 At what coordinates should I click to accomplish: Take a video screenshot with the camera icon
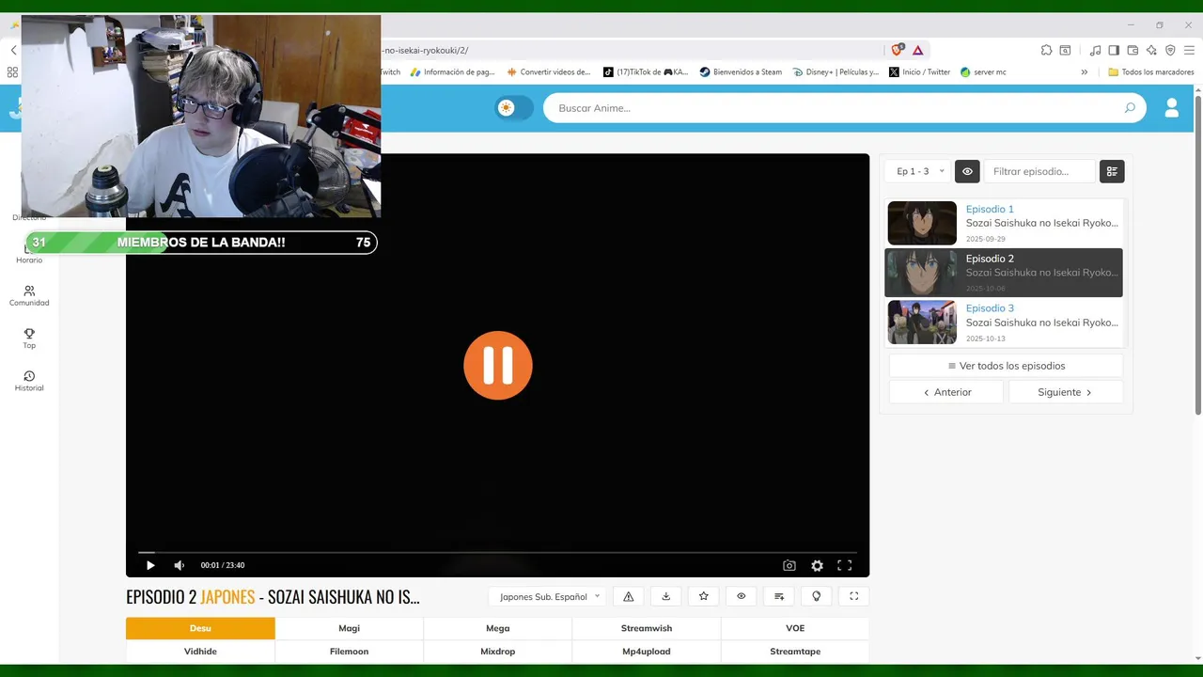coord(789,565)
